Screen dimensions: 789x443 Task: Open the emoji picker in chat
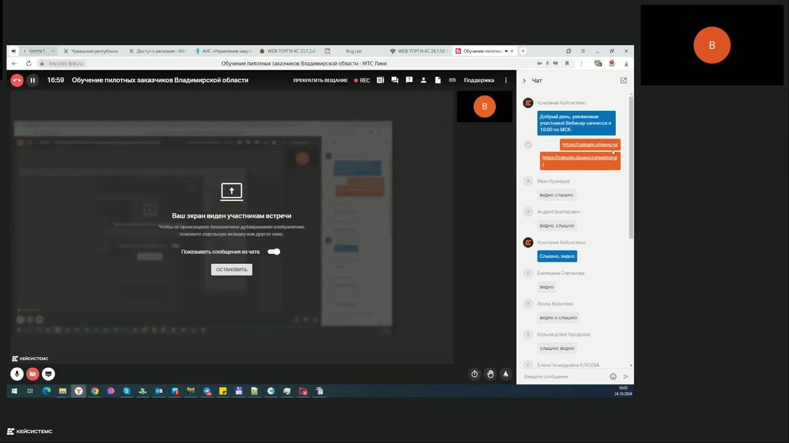(613, 377)
